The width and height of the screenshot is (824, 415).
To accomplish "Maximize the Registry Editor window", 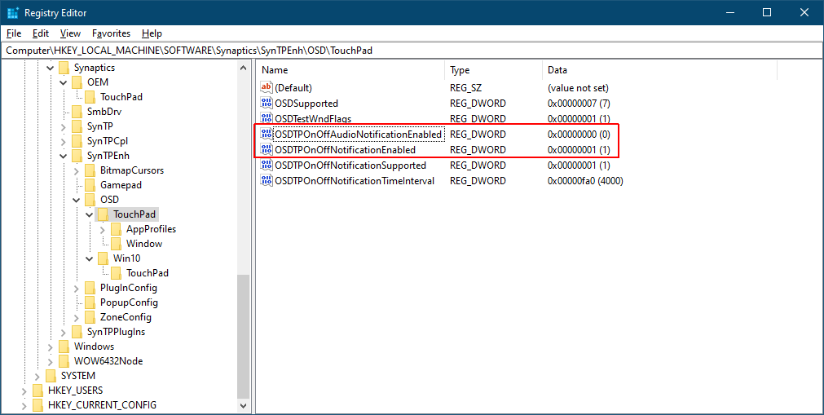I will coord(767,12).
